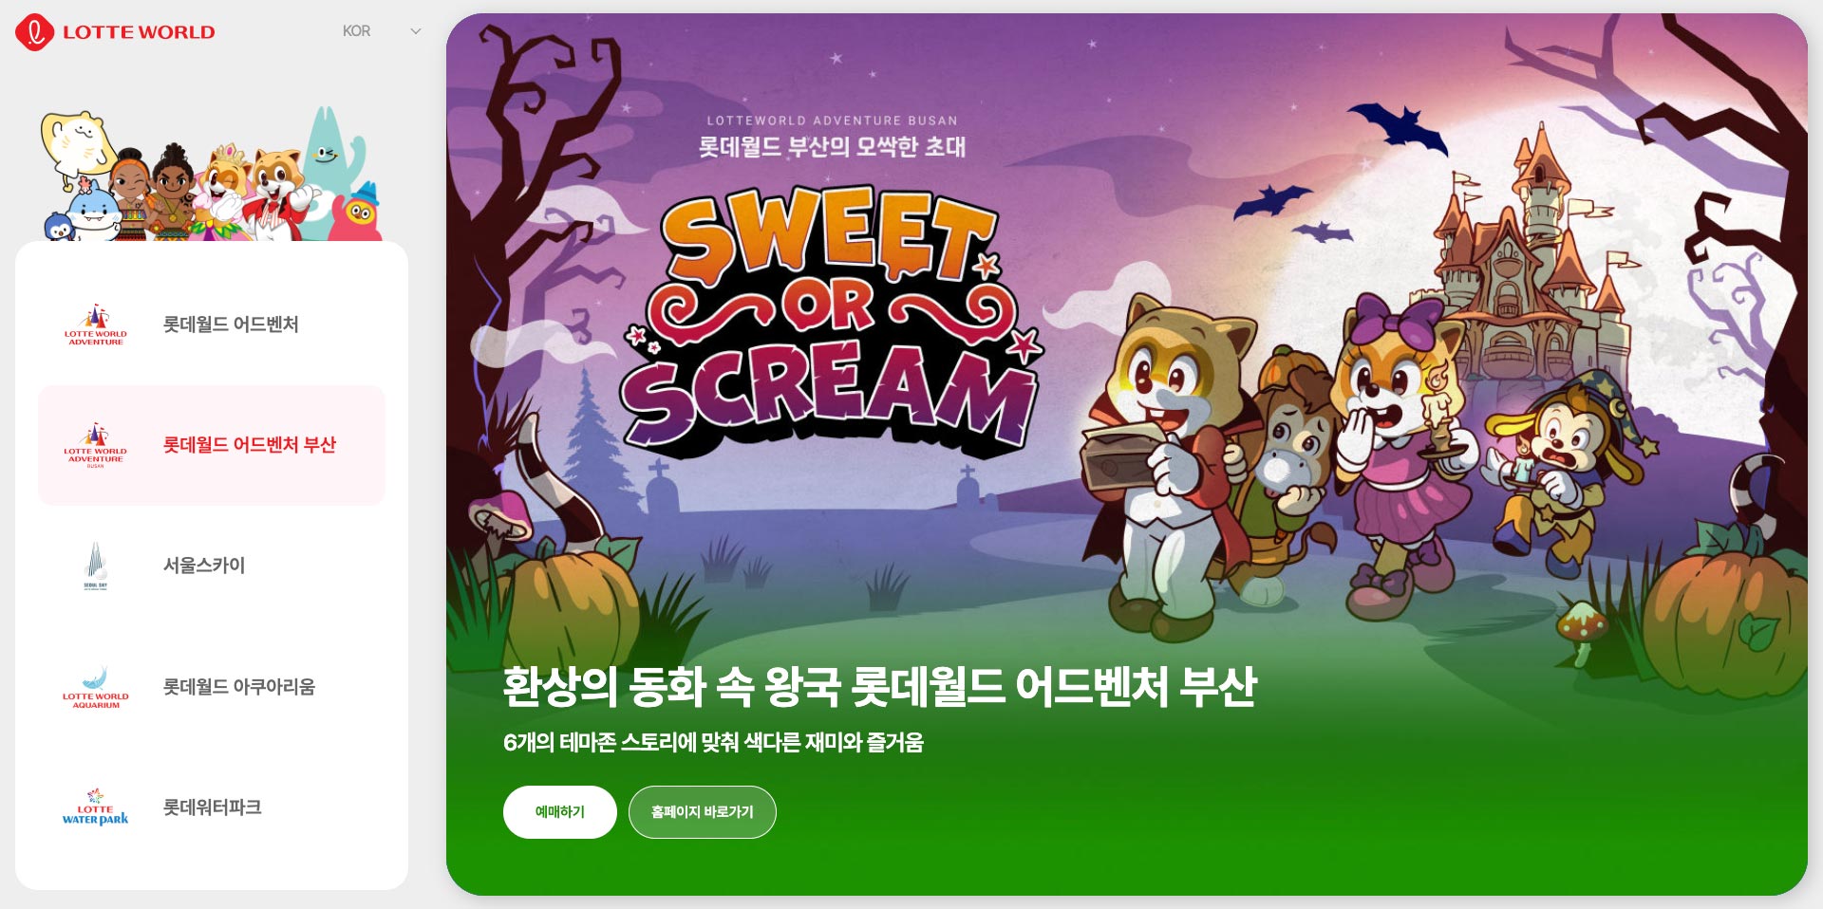
Task: Click the Lotte Water Park logo icon
Action: (96, 807)
